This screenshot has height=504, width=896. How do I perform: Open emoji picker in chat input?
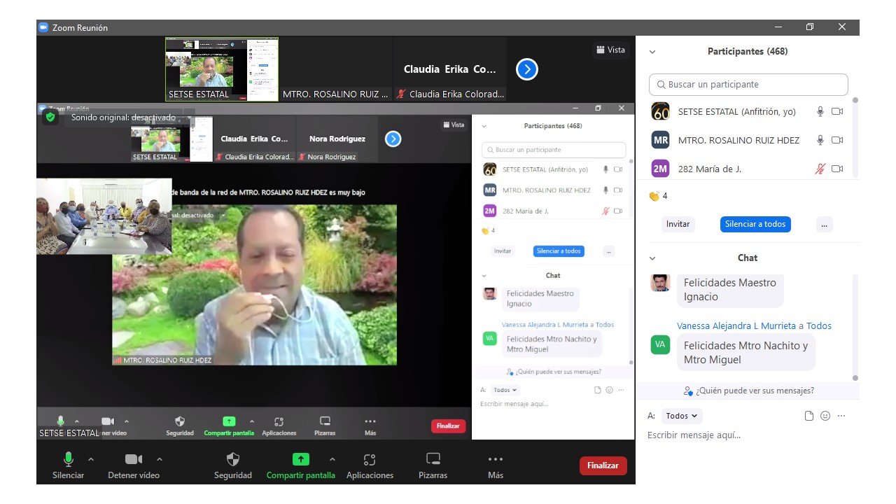click(x=825, y=416)
